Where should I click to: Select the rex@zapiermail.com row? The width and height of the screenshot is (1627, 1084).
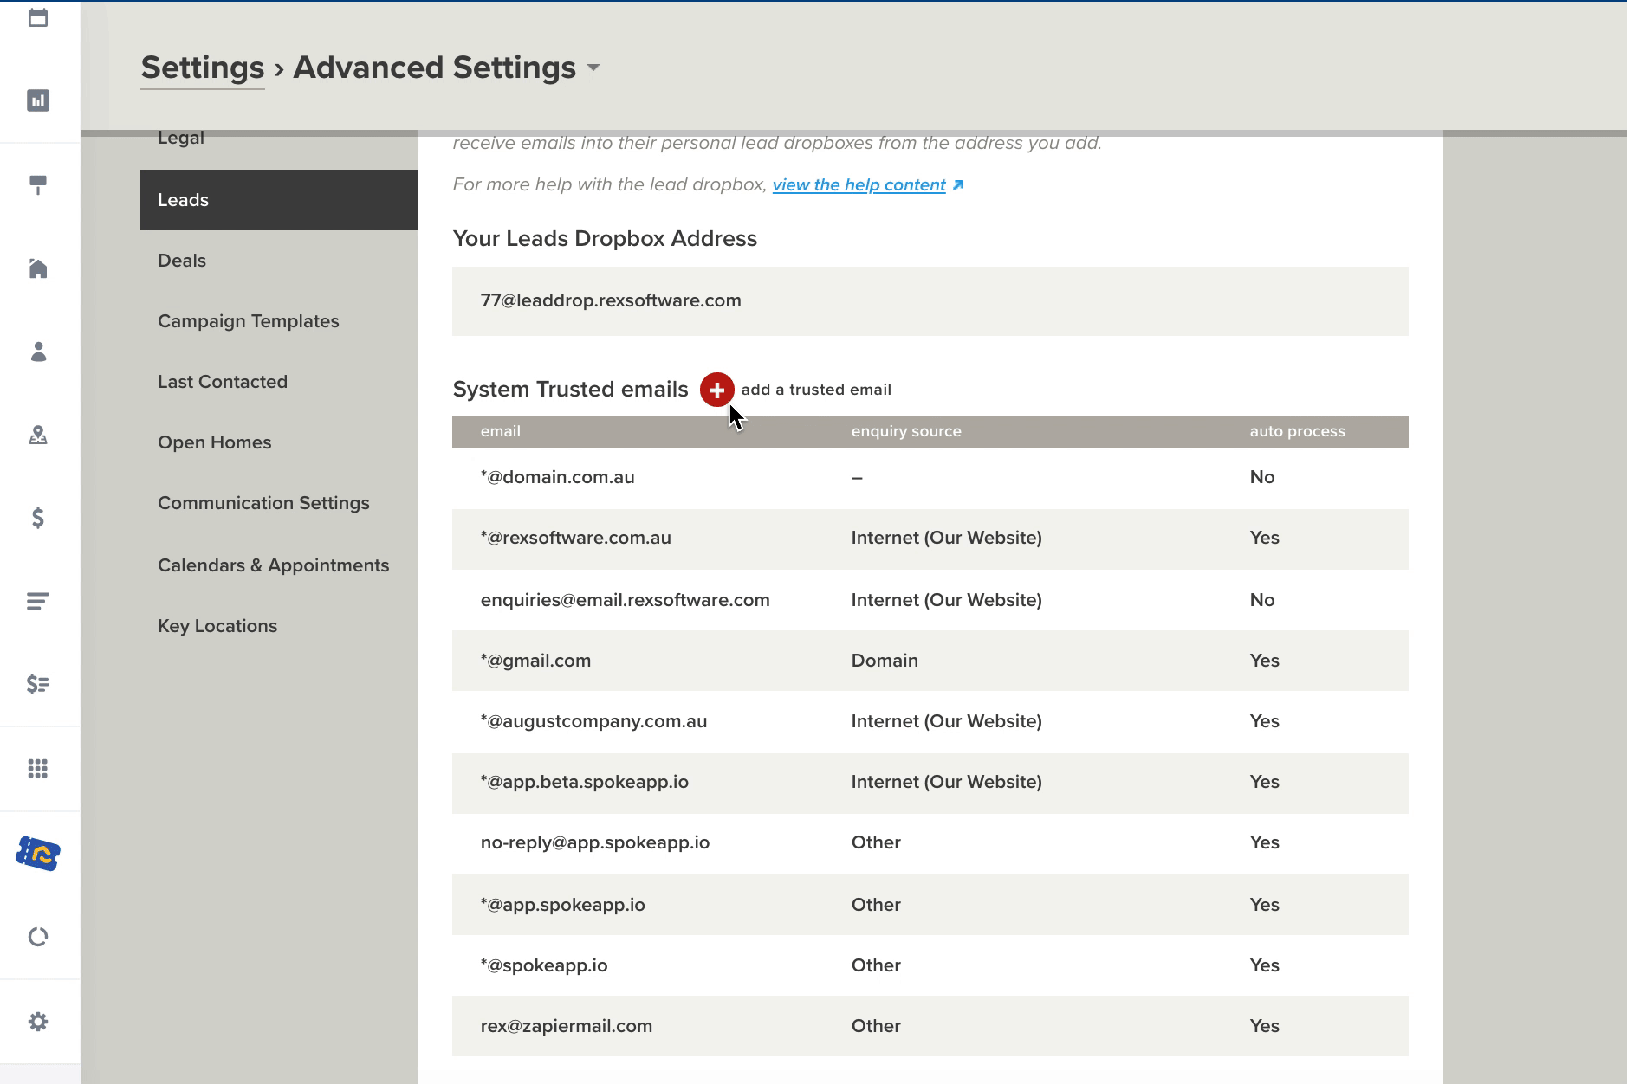click(930, 1026)
